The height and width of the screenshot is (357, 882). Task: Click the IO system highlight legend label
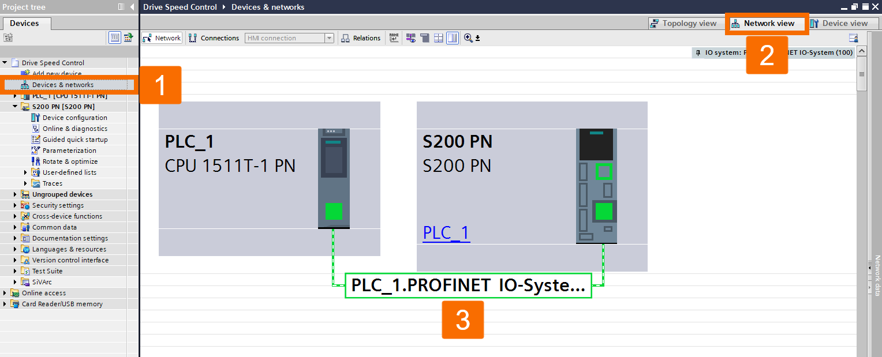(x=773, y=52)
